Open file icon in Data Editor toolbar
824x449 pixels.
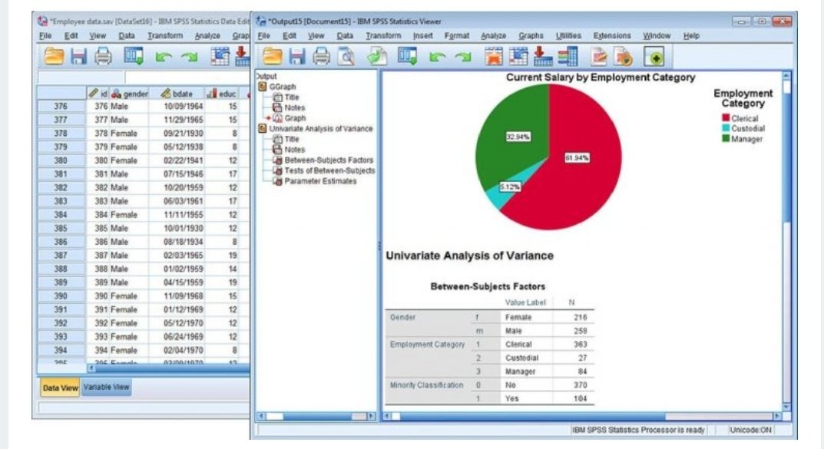pos(54,56)
